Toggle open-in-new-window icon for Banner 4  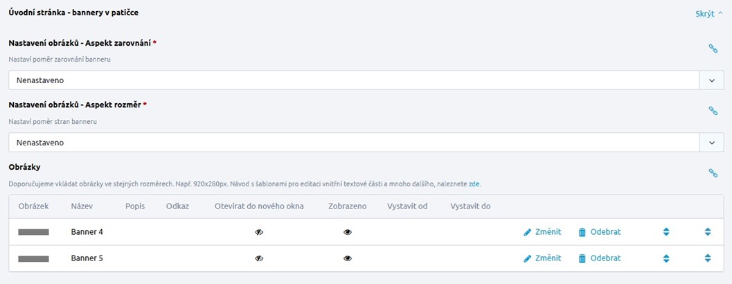coord(259,232)
